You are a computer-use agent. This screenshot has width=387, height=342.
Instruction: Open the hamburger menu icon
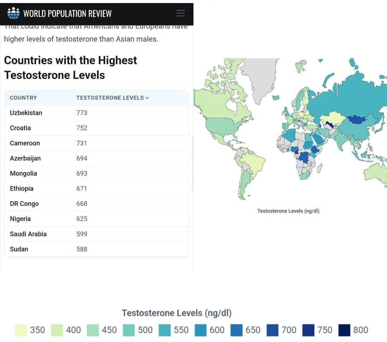tap(181, 13)
